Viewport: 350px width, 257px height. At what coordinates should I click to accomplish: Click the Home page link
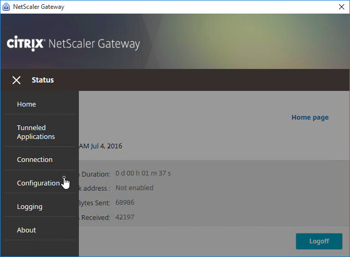(x=310, y=118)
